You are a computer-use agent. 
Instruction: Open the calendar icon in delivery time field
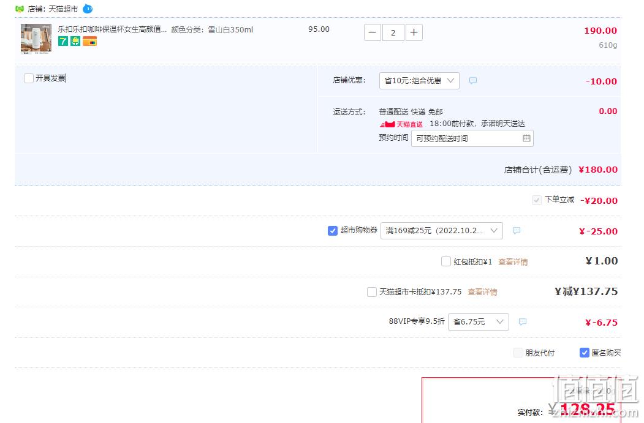pyautogui.click(x=526, y=138)
